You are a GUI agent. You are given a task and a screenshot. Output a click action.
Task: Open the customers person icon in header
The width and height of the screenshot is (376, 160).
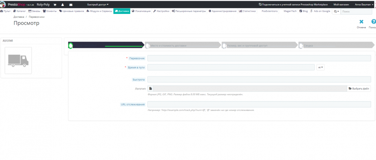[x=62, y=4]
